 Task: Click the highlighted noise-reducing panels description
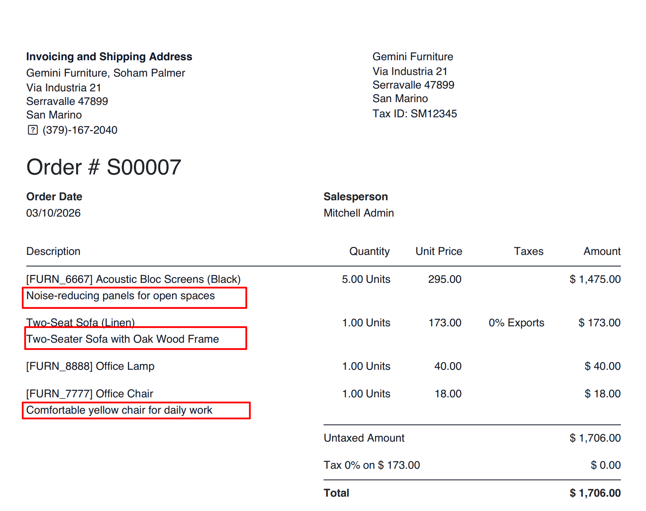[x=120, y=296]
